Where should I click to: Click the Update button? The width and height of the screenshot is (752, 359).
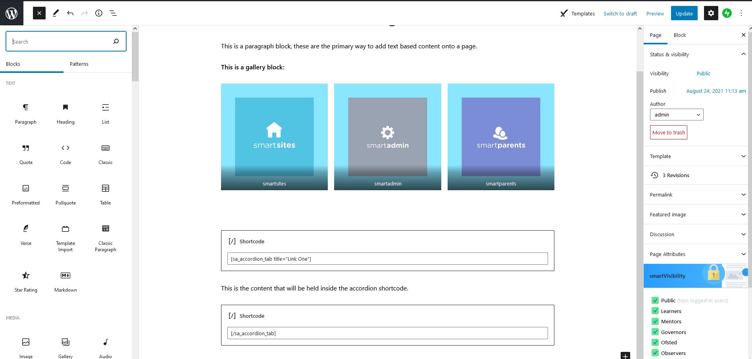pyautogui.click(x=684, y=13)
